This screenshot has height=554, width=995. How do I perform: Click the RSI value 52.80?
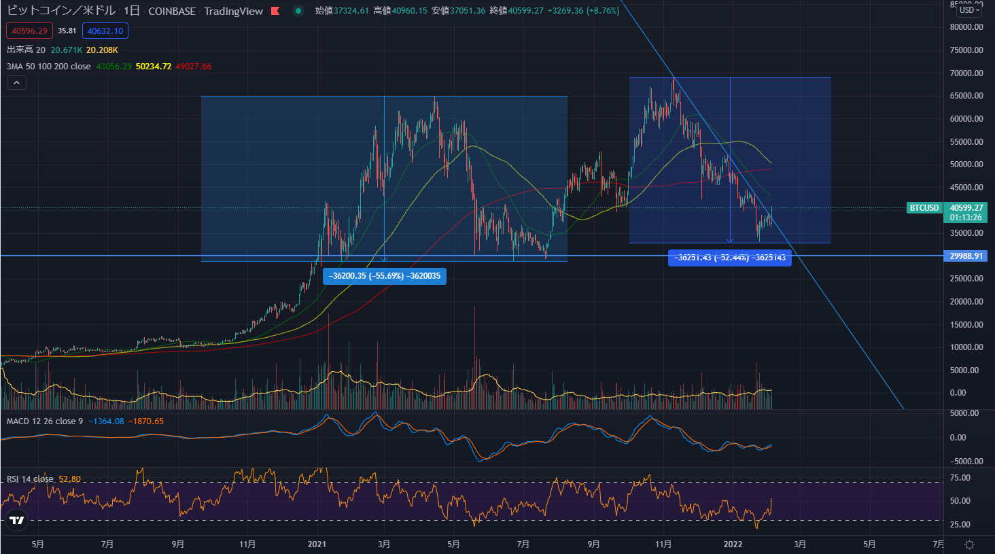tap(69, 479)
